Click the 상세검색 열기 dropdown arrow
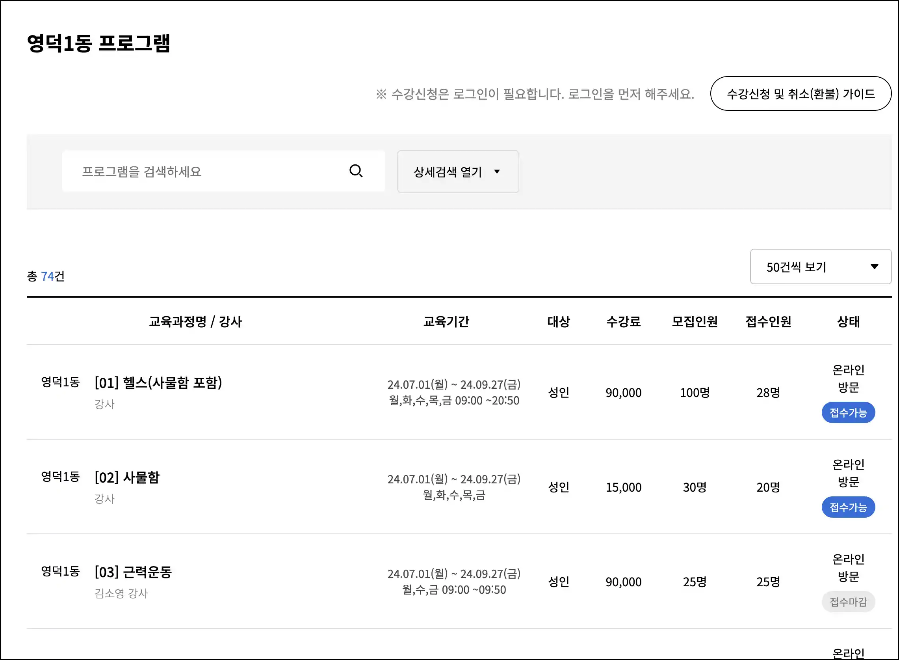Image resolution: width=899 pixels, height=660 pixels. click(x=497, y=172)
